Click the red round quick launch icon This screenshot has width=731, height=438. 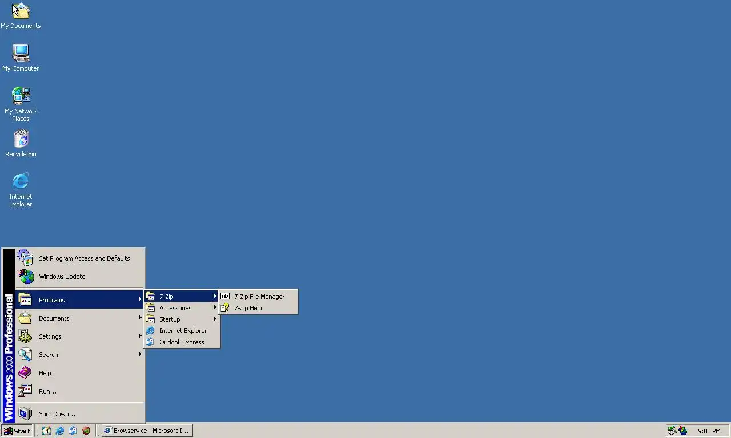pyautogui.click(x=86, y=431)
